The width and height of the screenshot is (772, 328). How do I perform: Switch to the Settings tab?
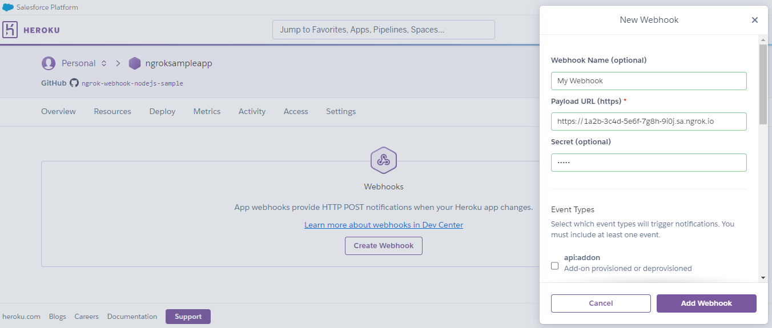(341, 112)
